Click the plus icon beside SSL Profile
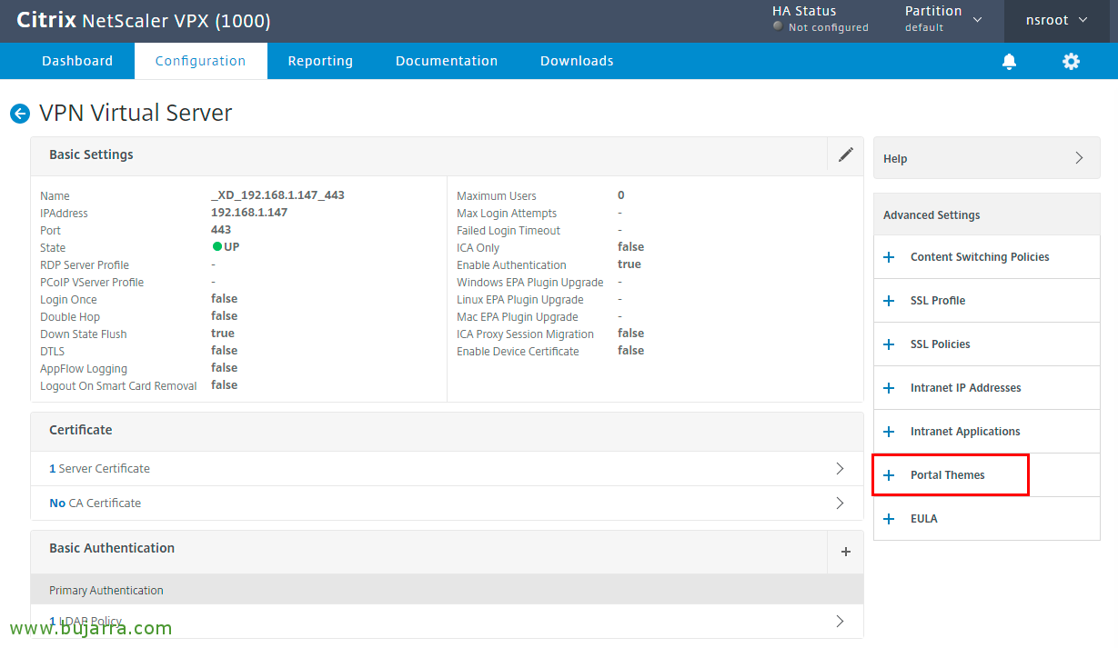This screenshot has height=648, width=1118. click(890, 301)
